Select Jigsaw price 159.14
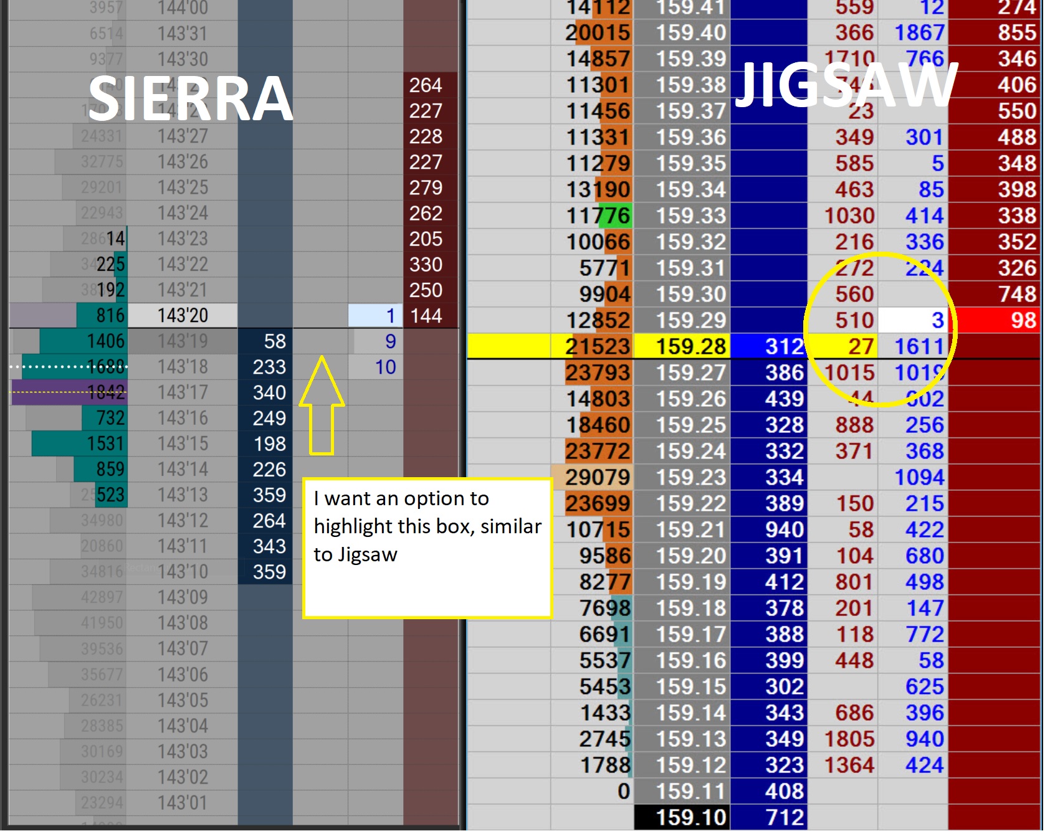Screen dimensions: 1045x831 tap(682, 713)
